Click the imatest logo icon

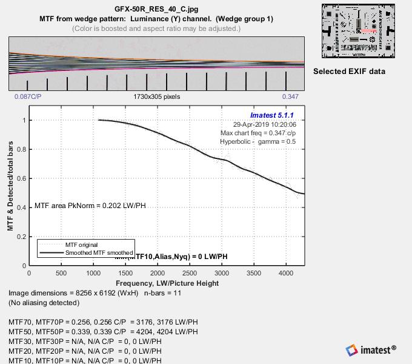point(351,349)
